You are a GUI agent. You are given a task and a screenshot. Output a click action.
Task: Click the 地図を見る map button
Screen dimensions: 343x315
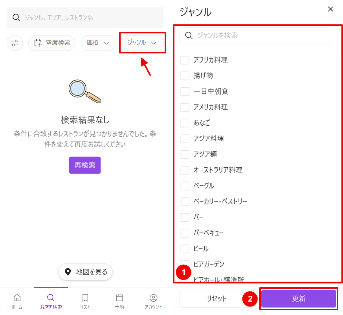tap(86, 272)
